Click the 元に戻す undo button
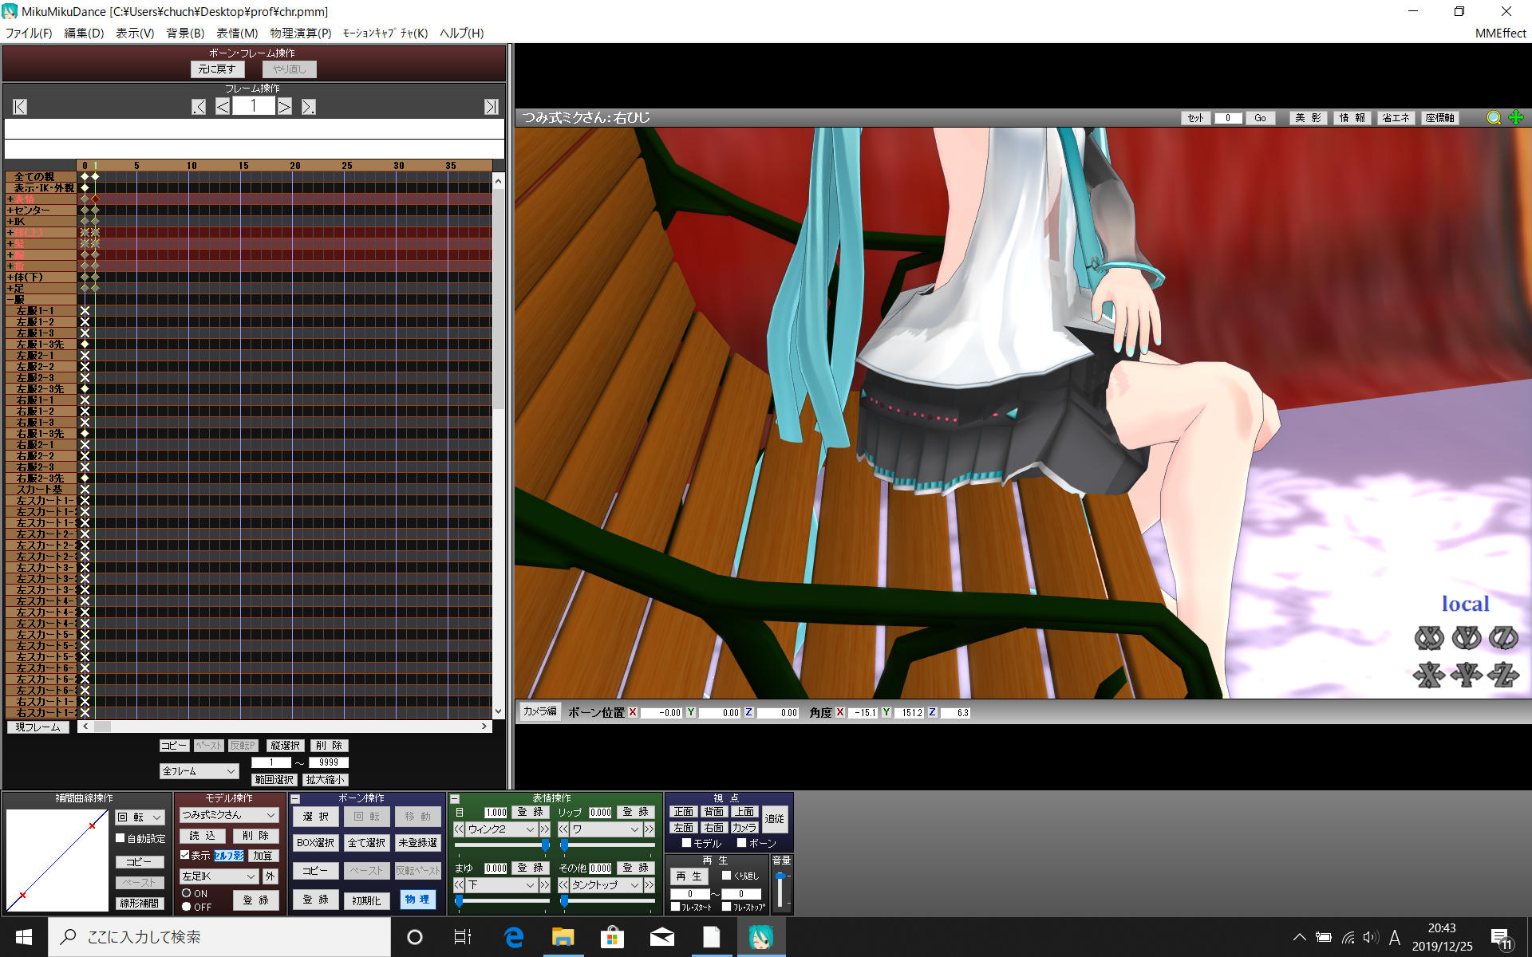1532x957 pixels. click(x=217, y=69)
